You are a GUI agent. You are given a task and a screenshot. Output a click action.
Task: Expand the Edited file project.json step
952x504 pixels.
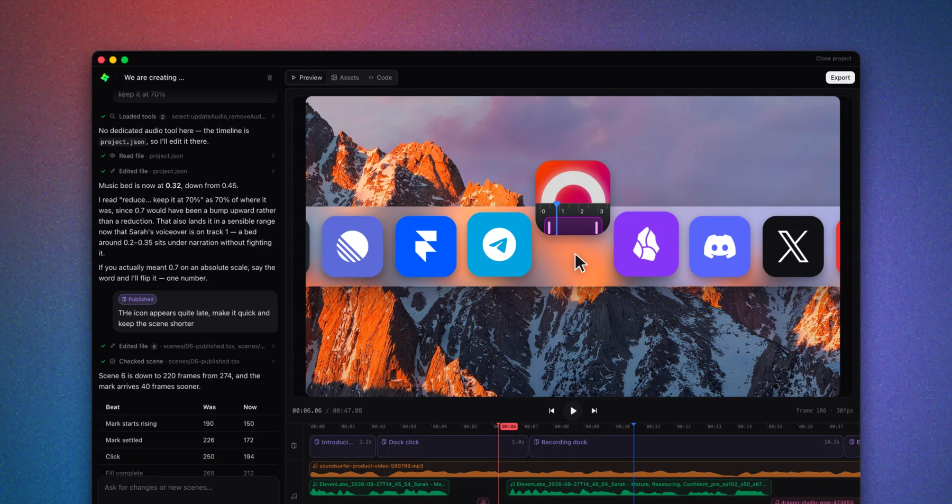click(188, 171)
